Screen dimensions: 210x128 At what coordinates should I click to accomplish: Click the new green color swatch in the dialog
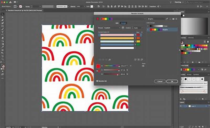(x=138, y=45)
